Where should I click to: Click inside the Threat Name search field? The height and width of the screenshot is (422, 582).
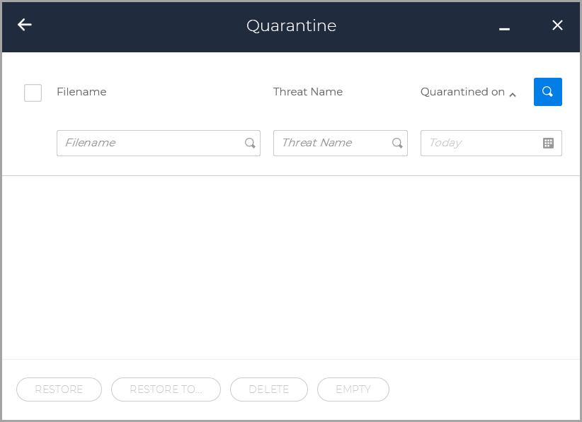coord(329,143)
